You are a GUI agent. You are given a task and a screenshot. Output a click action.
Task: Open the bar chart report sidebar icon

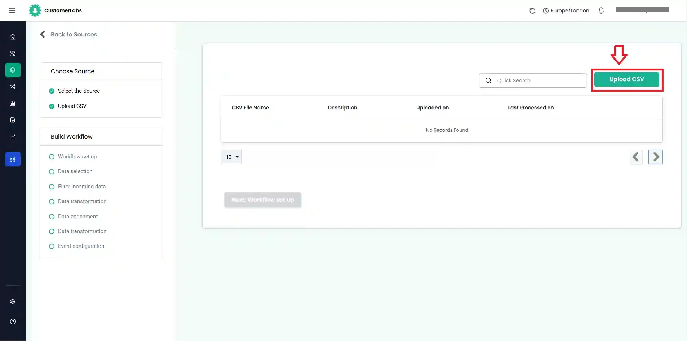click(x=13, y=103)
